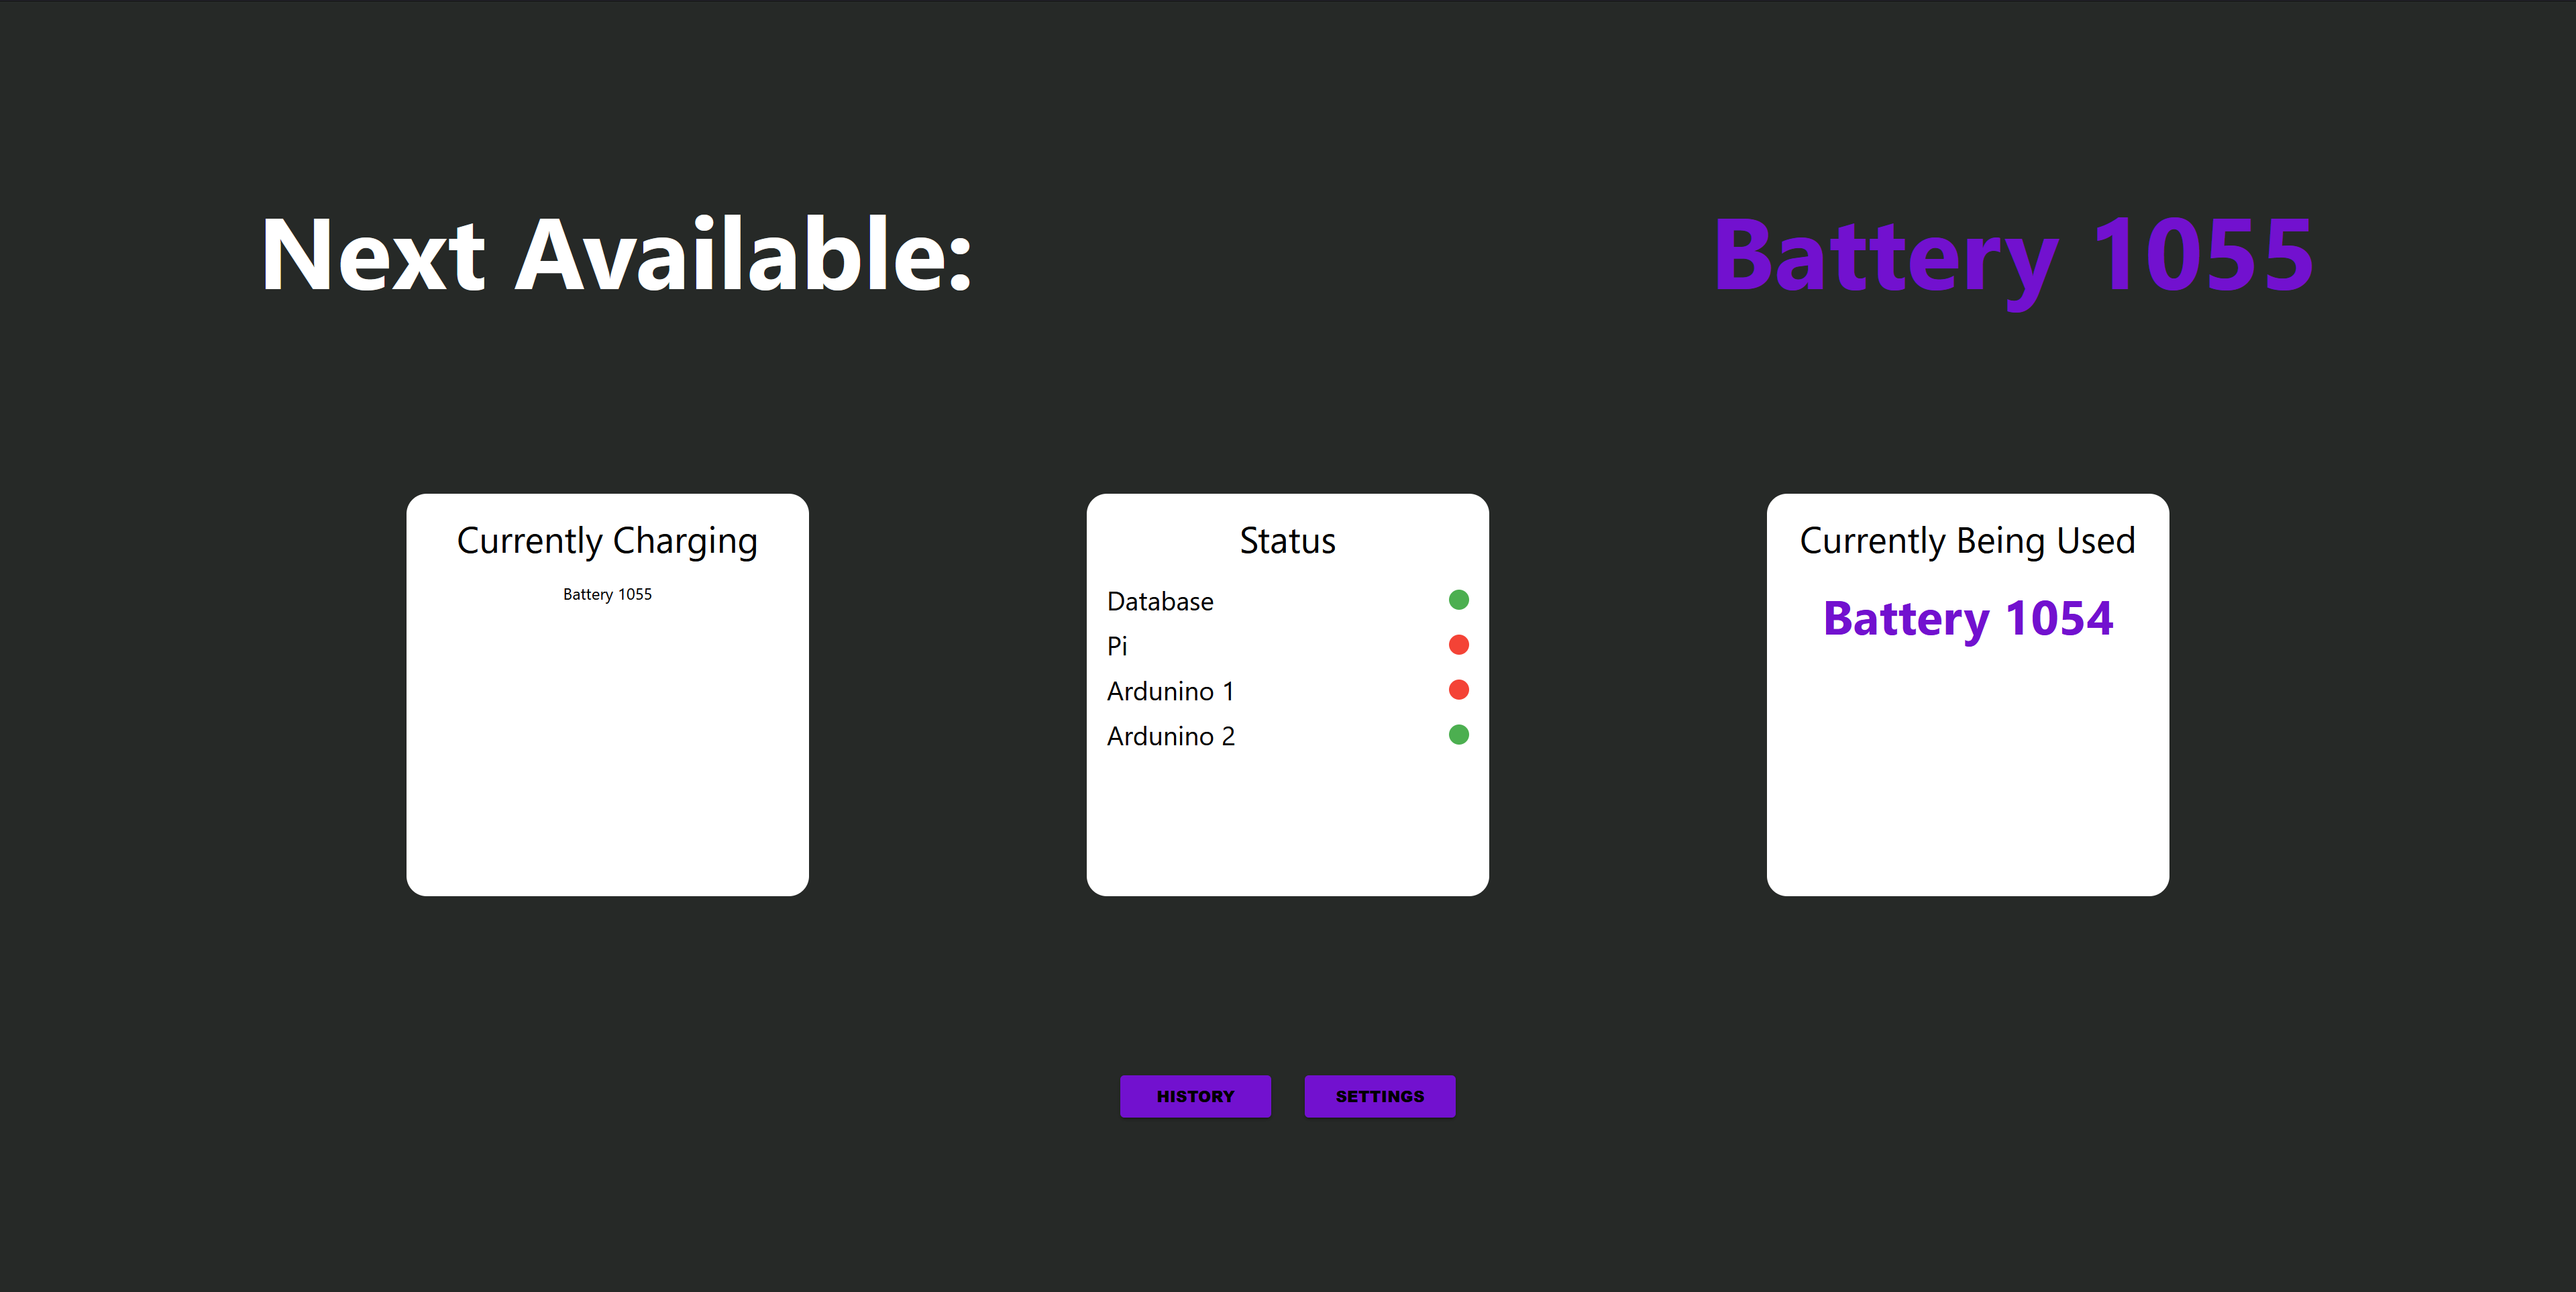Image resolution: width=2576 pixels, height=1292 pixels.
Task: Click Battery 1054 in Currently Being Used
Action: tap(1967, 618)
